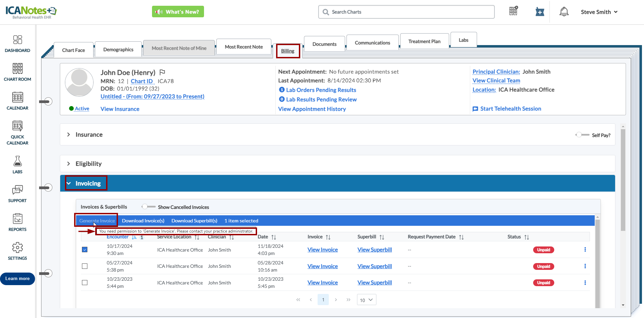Check the 05/27/2024 encounter checkbox
Screen dimensions: 644x318
[85, 266]
